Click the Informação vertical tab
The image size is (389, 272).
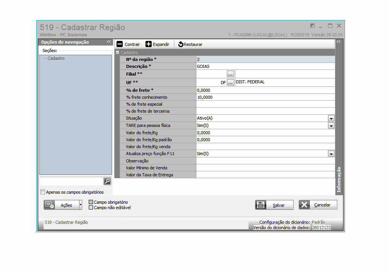pyautogui.click(x=339, y=179)
